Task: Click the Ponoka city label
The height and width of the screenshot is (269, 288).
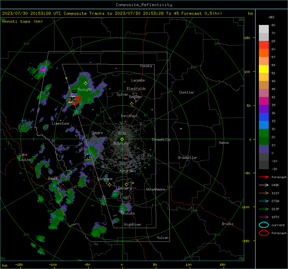Action: click(x=146, y=66)
